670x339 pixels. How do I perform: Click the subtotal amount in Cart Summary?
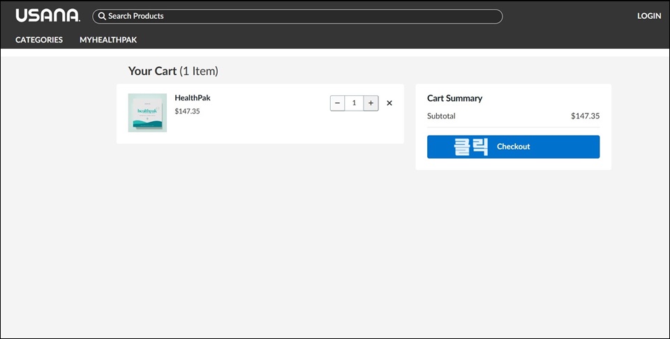(586, 116)
